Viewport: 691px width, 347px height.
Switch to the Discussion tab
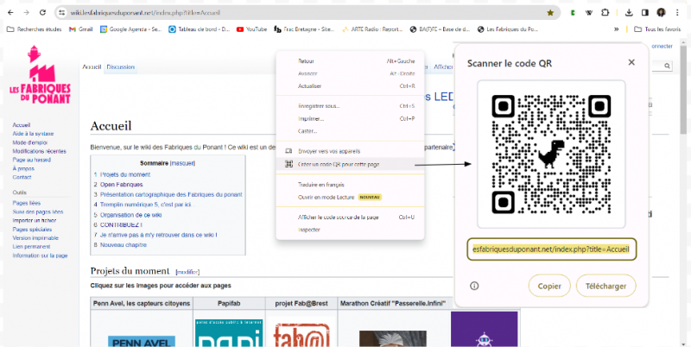[x=120, y=66]
